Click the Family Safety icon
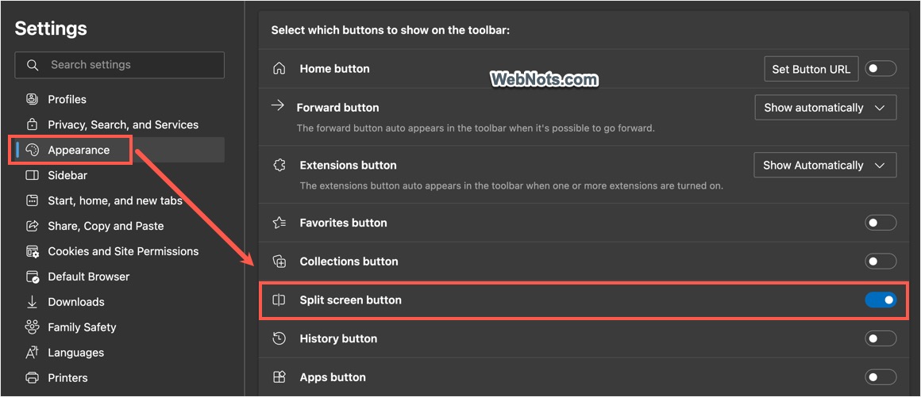 click(x=33, y=327)
